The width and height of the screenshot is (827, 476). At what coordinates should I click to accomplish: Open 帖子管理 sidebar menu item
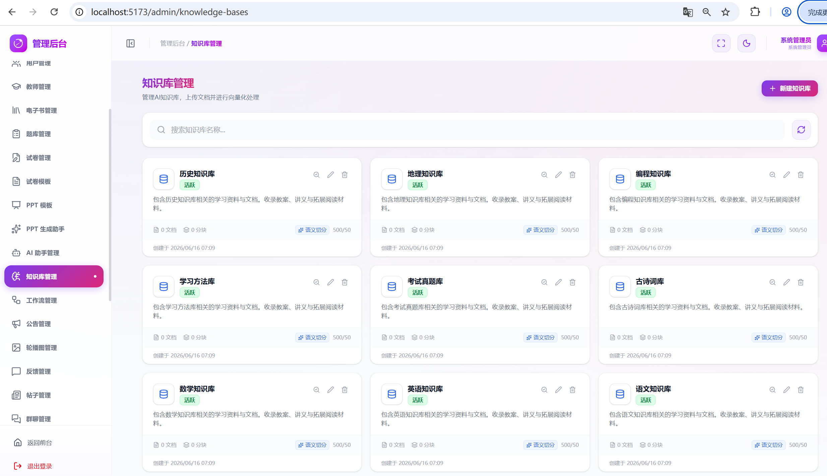(x=54, y=395)
